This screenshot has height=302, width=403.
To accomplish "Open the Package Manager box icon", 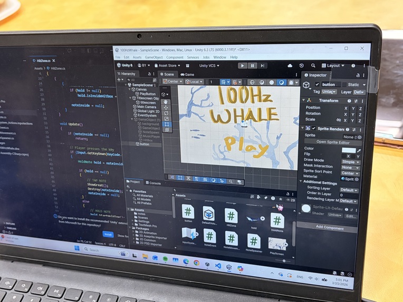I will (x=188, y=66).
